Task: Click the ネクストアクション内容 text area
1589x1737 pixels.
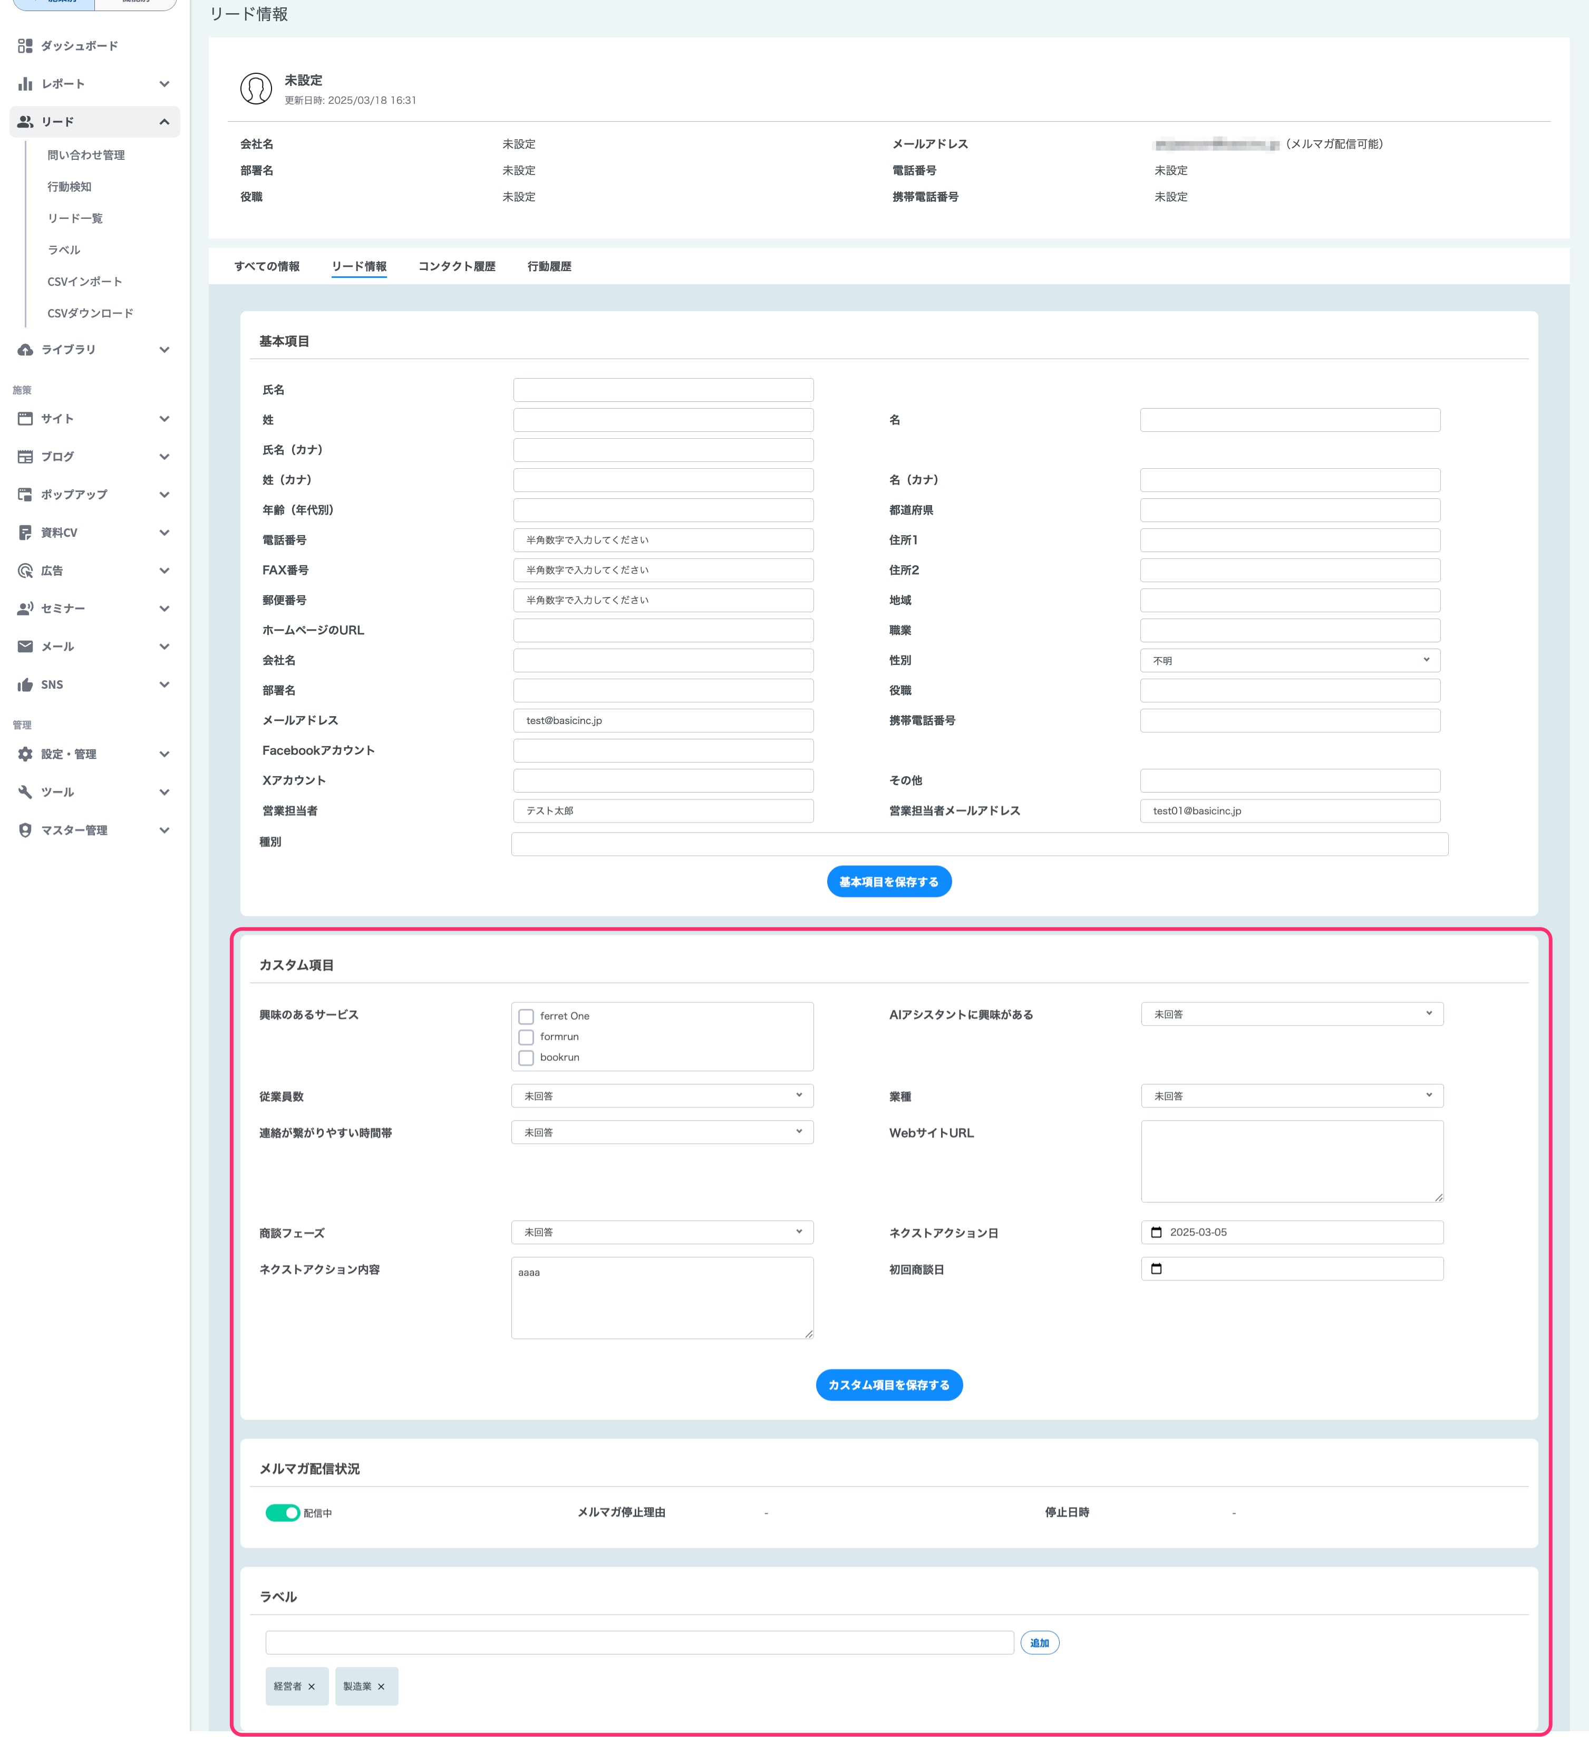Action: coord(662,1298)
